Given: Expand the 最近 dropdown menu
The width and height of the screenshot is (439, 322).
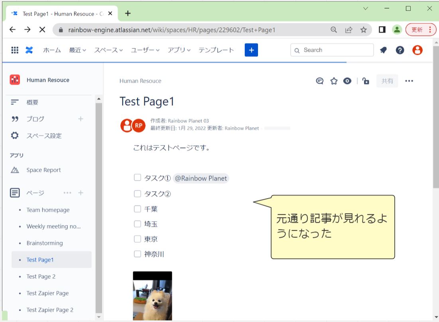Looking at the screenshot, I should click(x=77, y=50).
